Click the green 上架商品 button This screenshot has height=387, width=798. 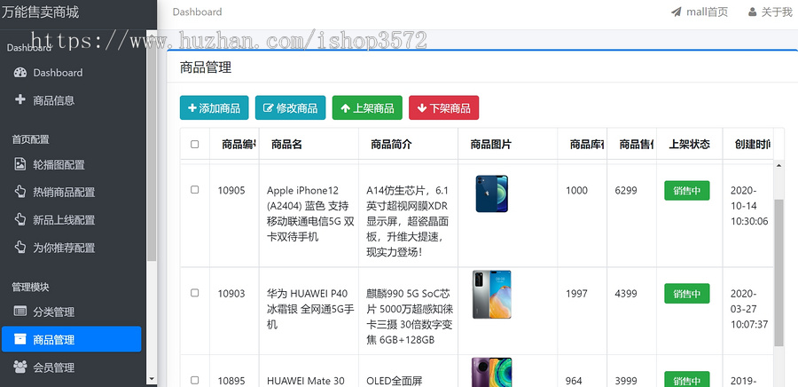click(367, 108)
